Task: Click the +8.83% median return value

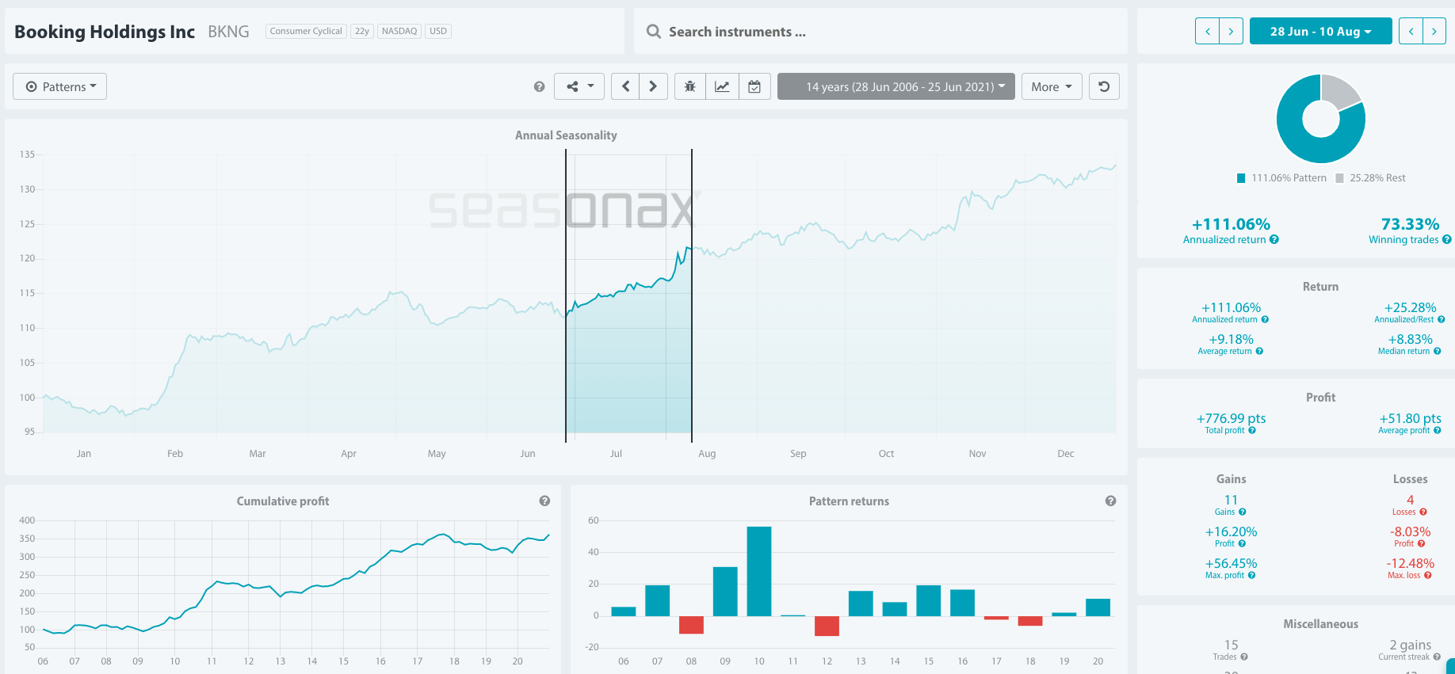Action: [1410, 339]
